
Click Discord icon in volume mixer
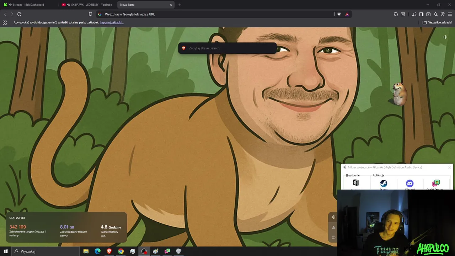(409, 183)
